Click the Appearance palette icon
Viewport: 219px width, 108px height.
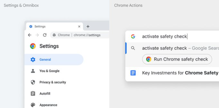coord(33,105)
